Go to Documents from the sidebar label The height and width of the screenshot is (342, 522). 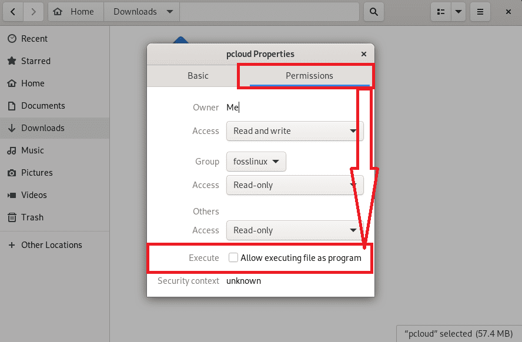(x=43, y=106)
